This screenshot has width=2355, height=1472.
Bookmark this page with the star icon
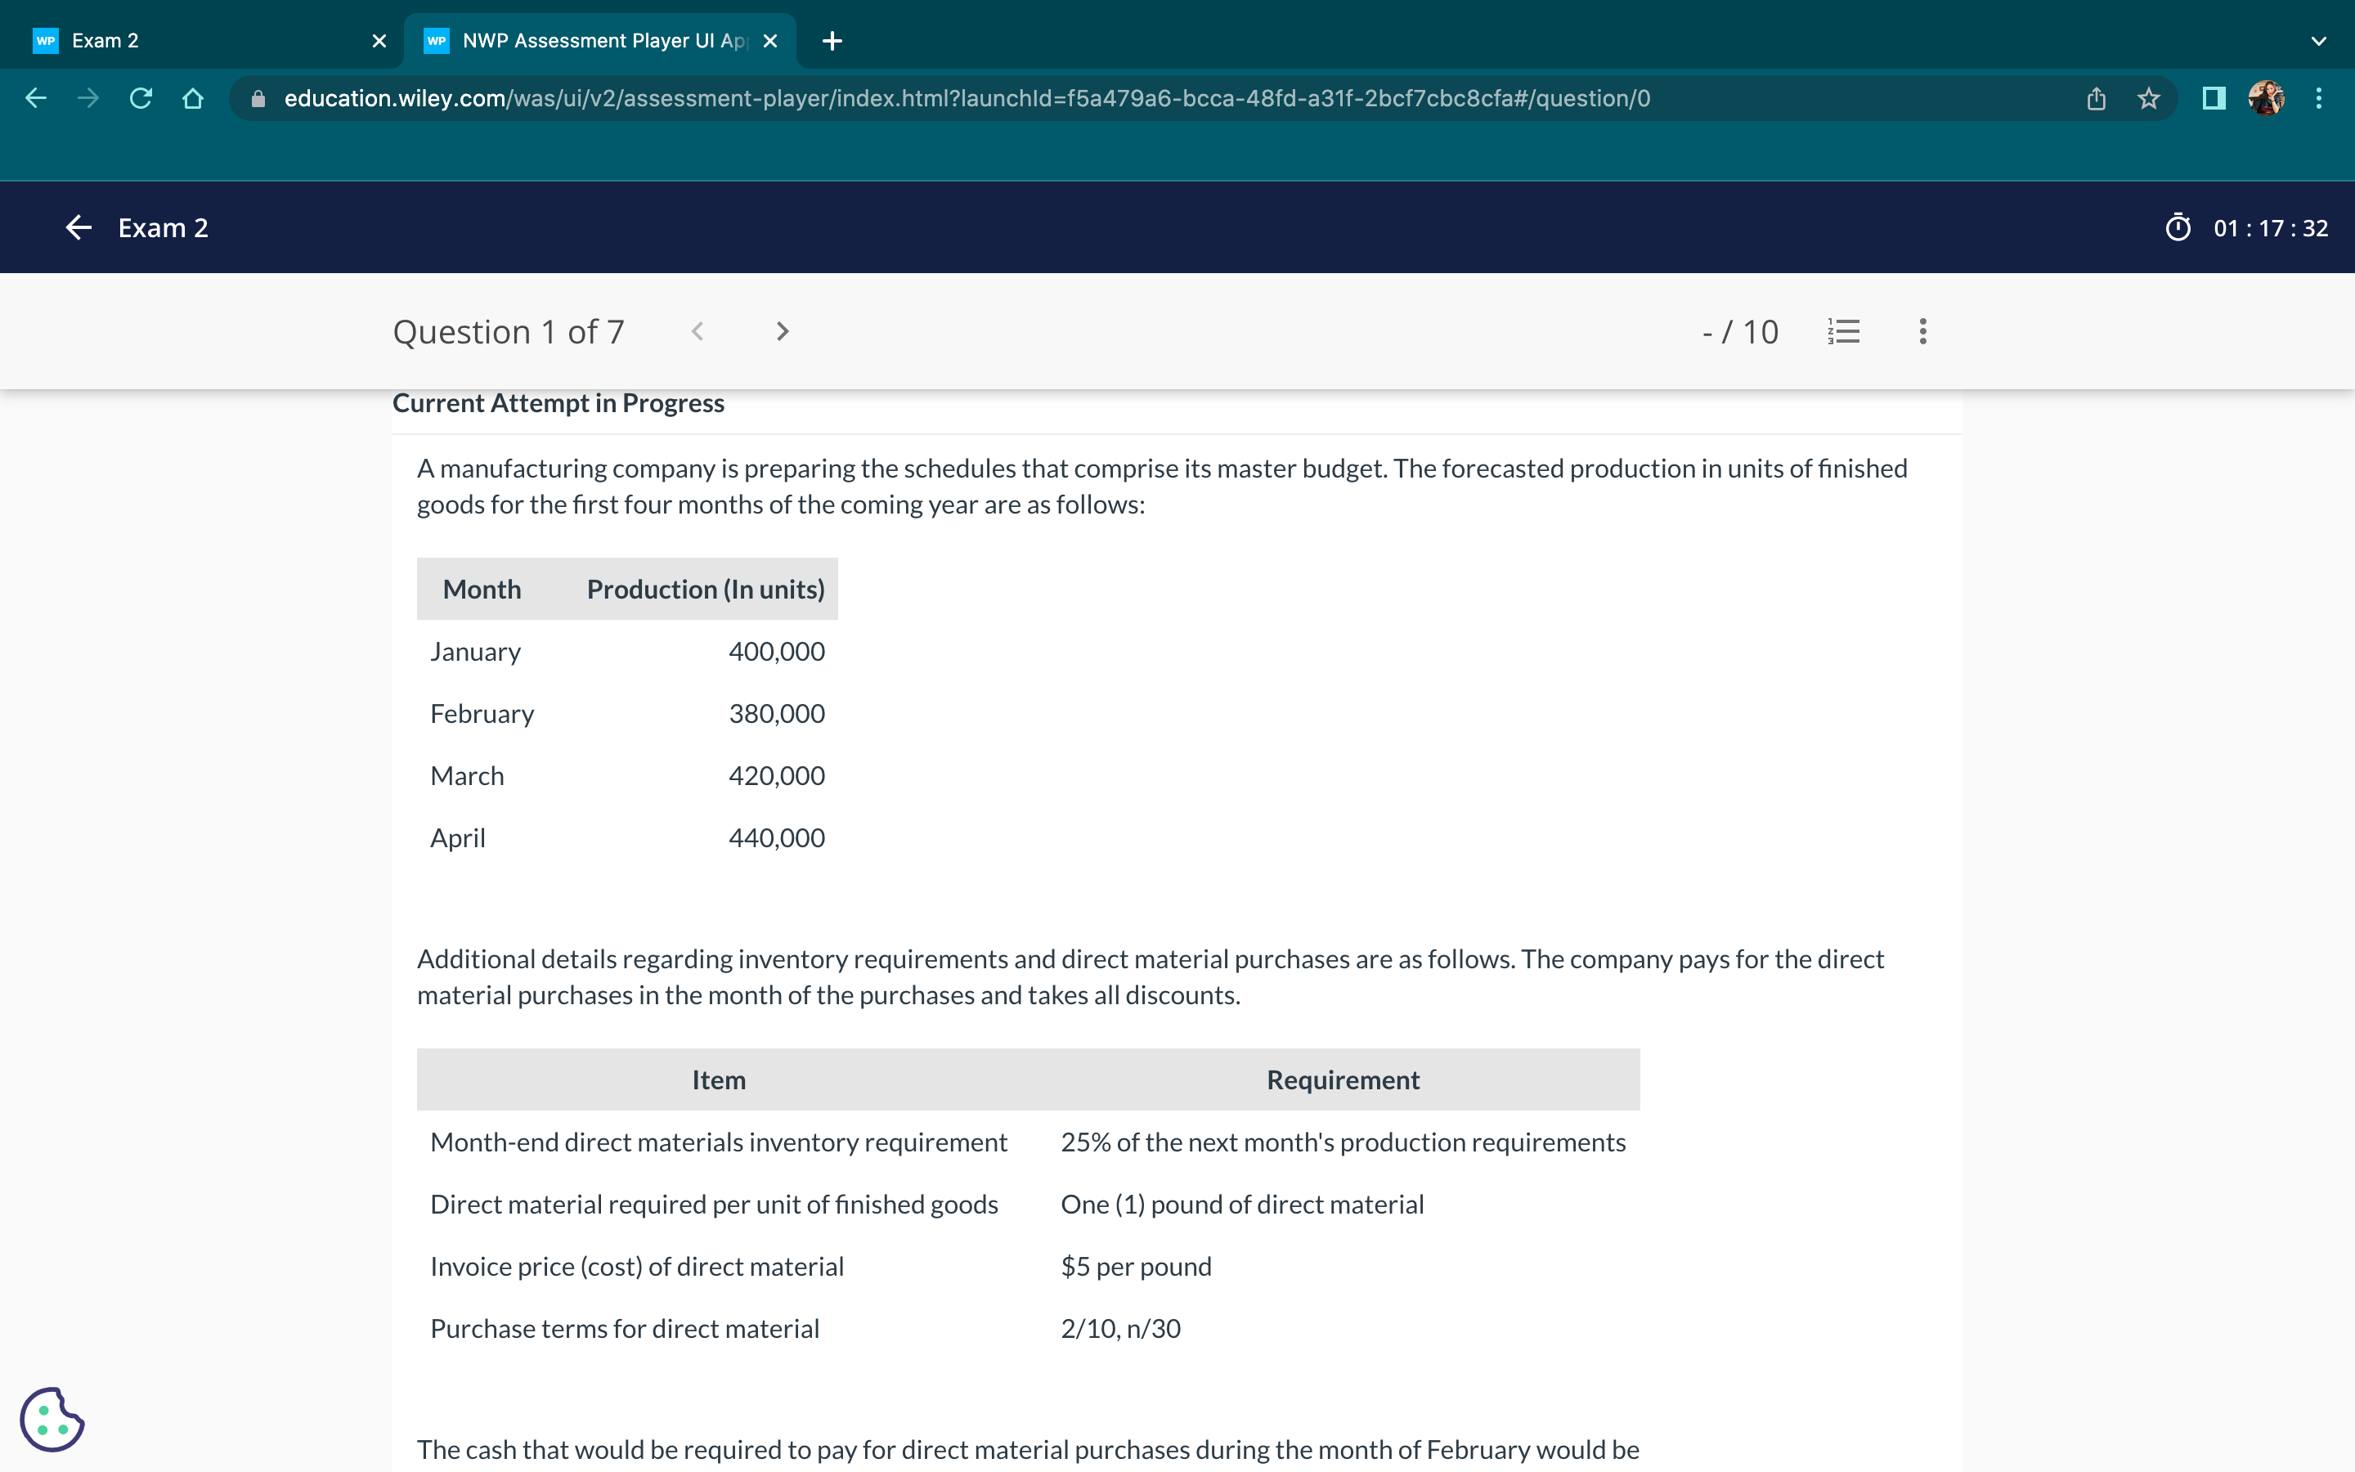(x=2148, y=98)
